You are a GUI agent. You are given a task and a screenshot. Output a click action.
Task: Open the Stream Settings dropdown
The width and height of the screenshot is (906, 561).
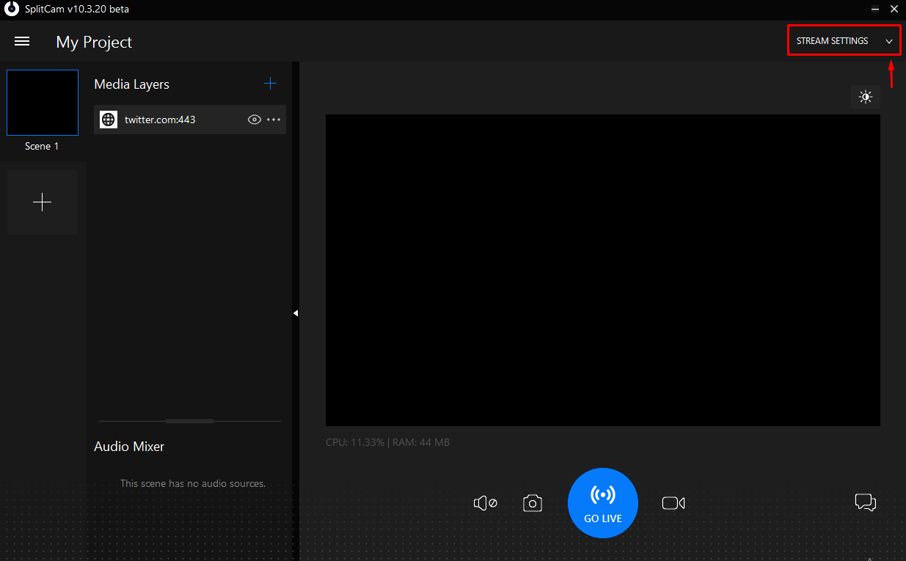833,41
